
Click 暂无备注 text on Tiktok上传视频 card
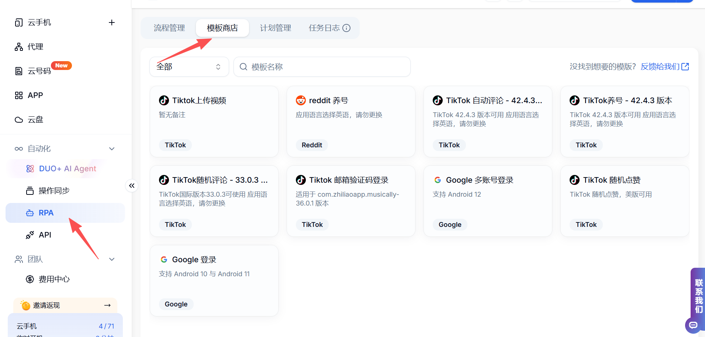tap(172, 115)
